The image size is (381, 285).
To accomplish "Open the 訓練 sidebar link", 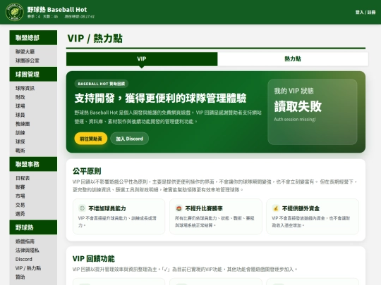I will click(20, 133).
